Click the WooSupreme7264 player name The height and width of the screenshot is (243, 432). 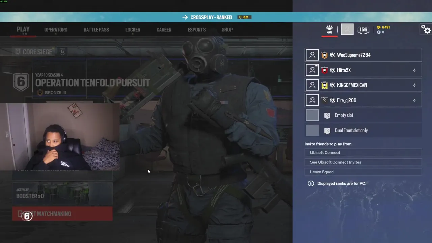pos(354,55)
